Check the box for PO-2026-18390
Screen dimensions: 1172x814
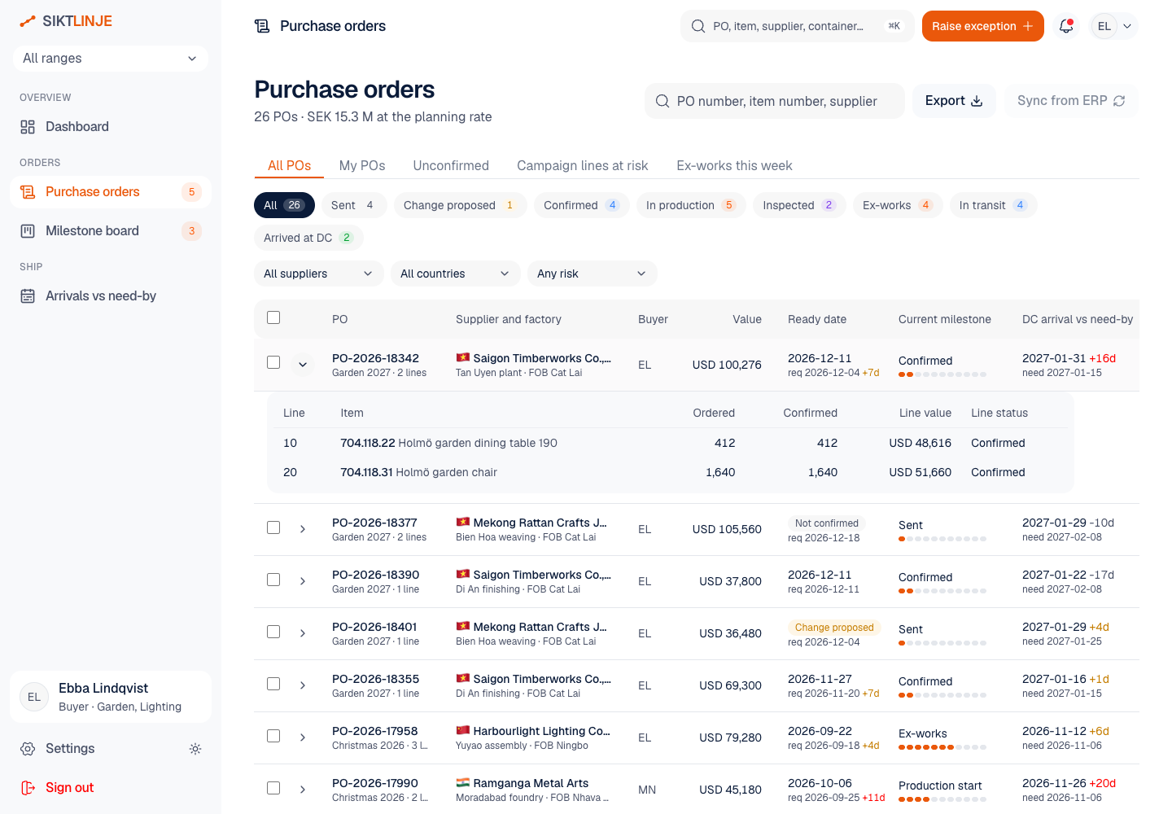273,580
